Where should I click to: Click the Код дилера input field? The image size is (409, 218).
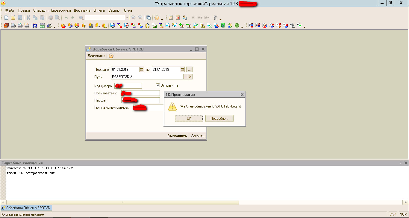128,86
